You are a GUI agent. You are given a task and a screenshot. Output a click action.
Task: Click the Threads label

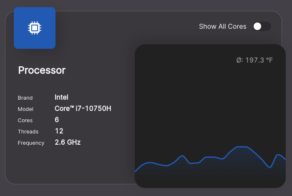coord(28,132)
